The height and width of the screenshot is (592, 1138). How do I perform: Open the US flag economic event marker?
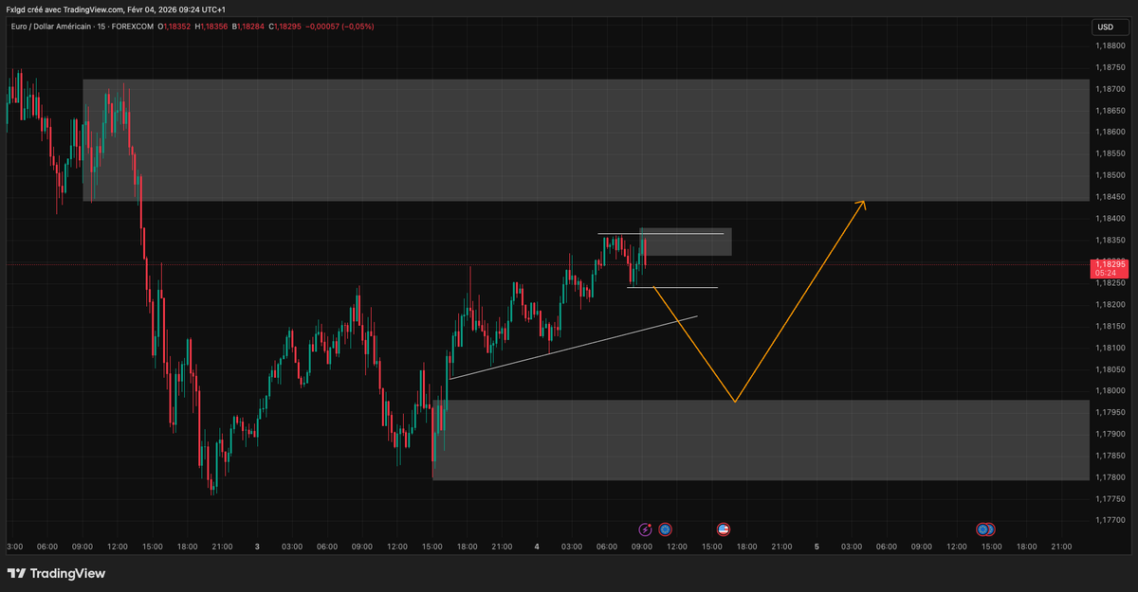tap(723, 529)
